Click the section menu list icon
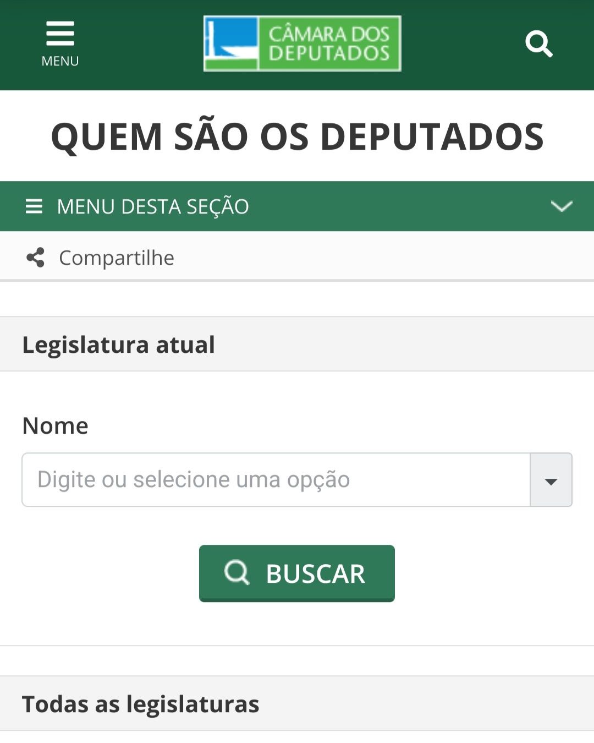The height and width of the screenshot is (743, 594). pyautogui.click(x=34, y=206)
